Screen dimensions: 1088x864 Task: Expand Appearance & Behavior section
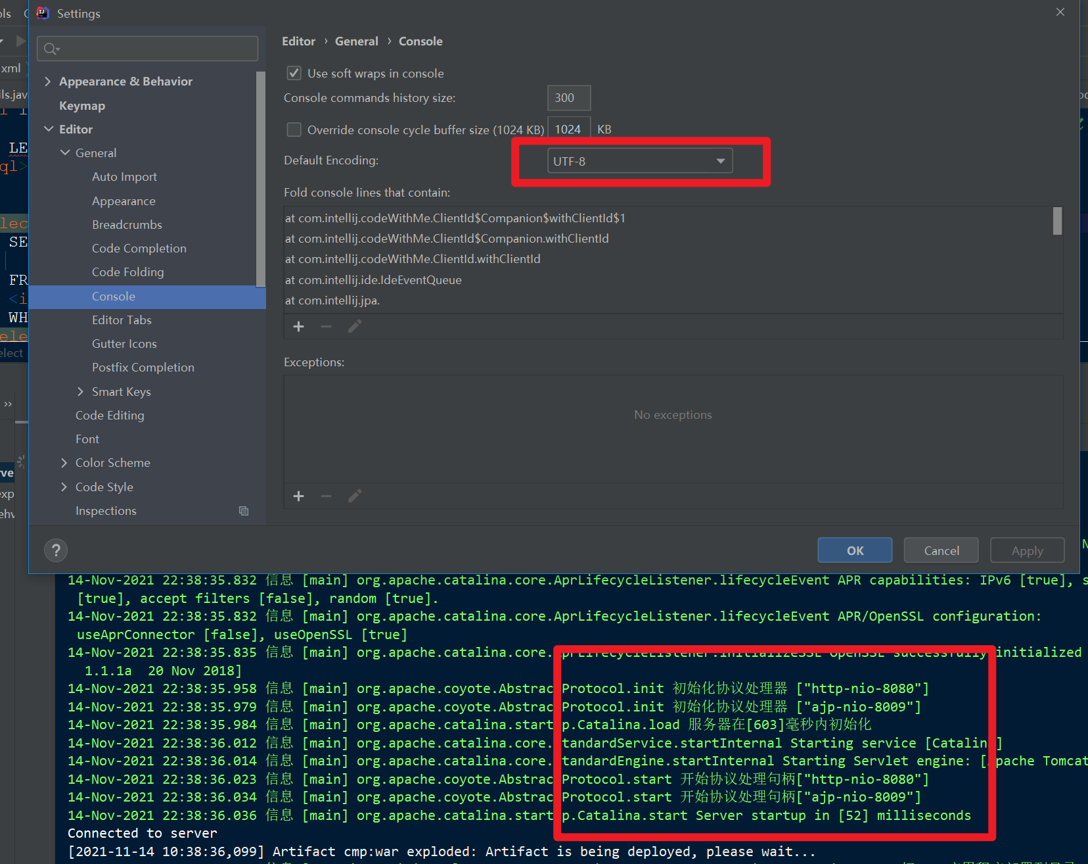47,82
